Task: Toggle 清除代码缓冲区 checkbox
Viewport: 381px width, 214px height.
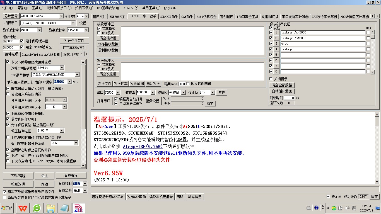Action: point(22,41)
